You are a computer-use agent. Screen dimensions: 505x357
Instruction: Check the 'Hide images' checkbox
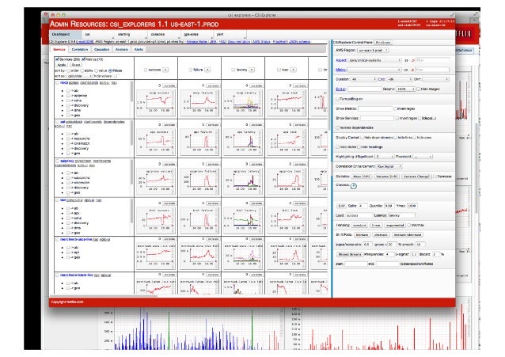click(x=419, y=89)
